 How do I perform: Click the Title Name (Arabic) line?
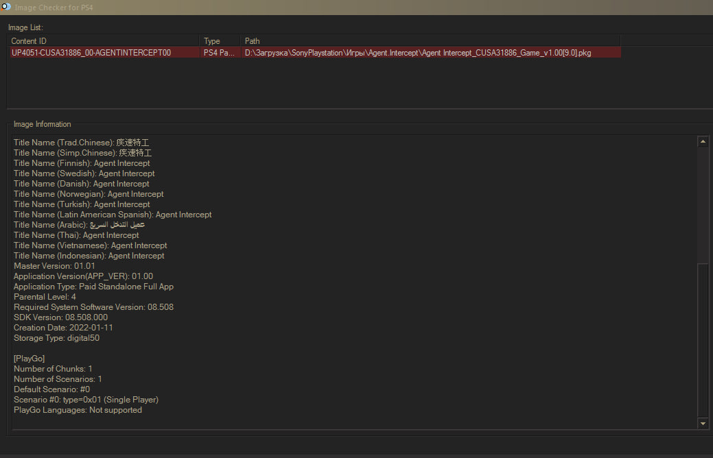(x=79, y=225)
